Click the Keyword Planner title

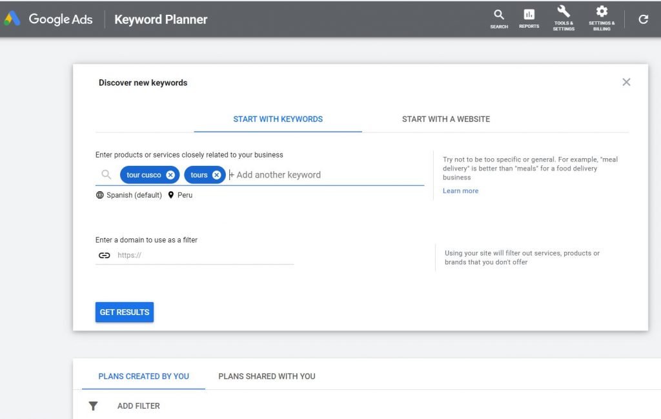tap(161, 19)
